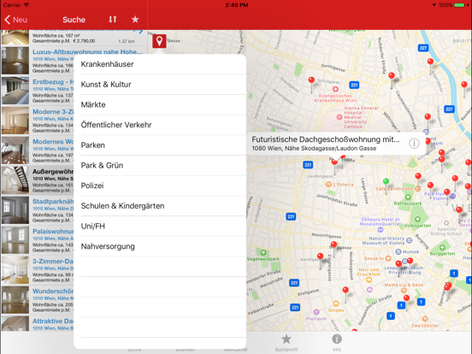This screenshot has width=472, height=354.
Task: Tap the Volksgarten park icon
Action: (417, 219)
